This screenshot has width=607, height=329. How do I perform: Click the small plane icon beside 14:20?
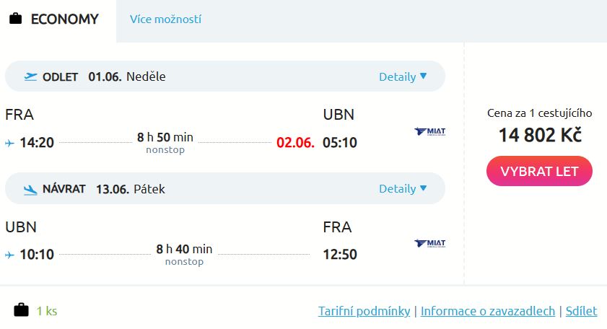point(9,143)
